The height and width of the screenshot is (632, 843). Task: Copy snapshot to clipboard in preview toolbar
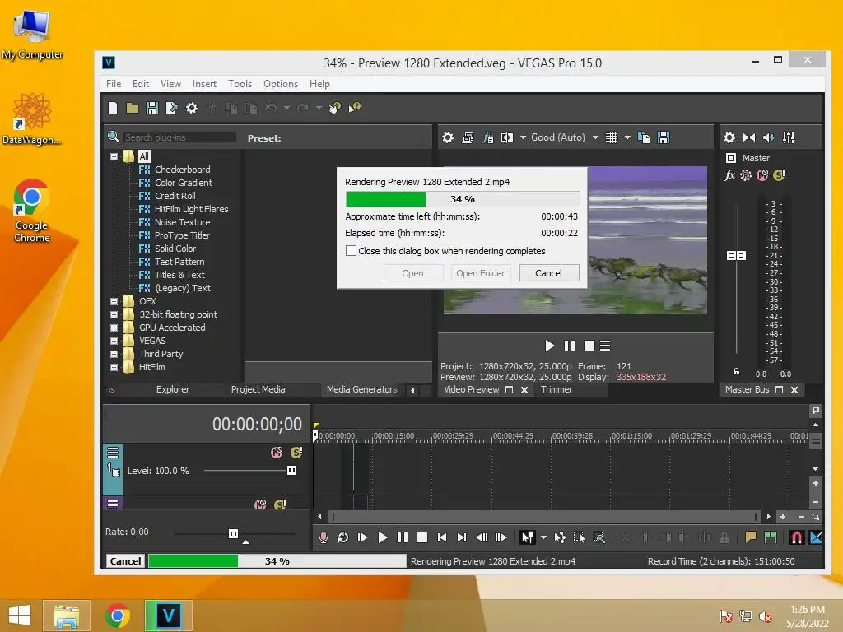[644, 137]
